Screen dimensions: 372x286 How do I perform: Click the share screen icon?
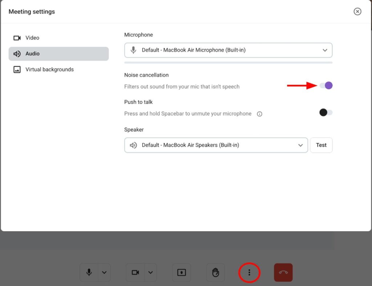coord(182,273)
